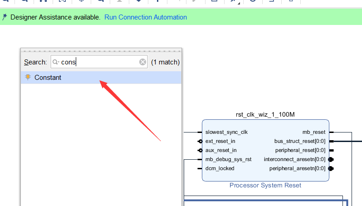Click the Processor System Reset label

(265, 185)
